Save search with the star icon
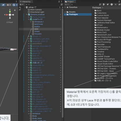 coord(115,5)
